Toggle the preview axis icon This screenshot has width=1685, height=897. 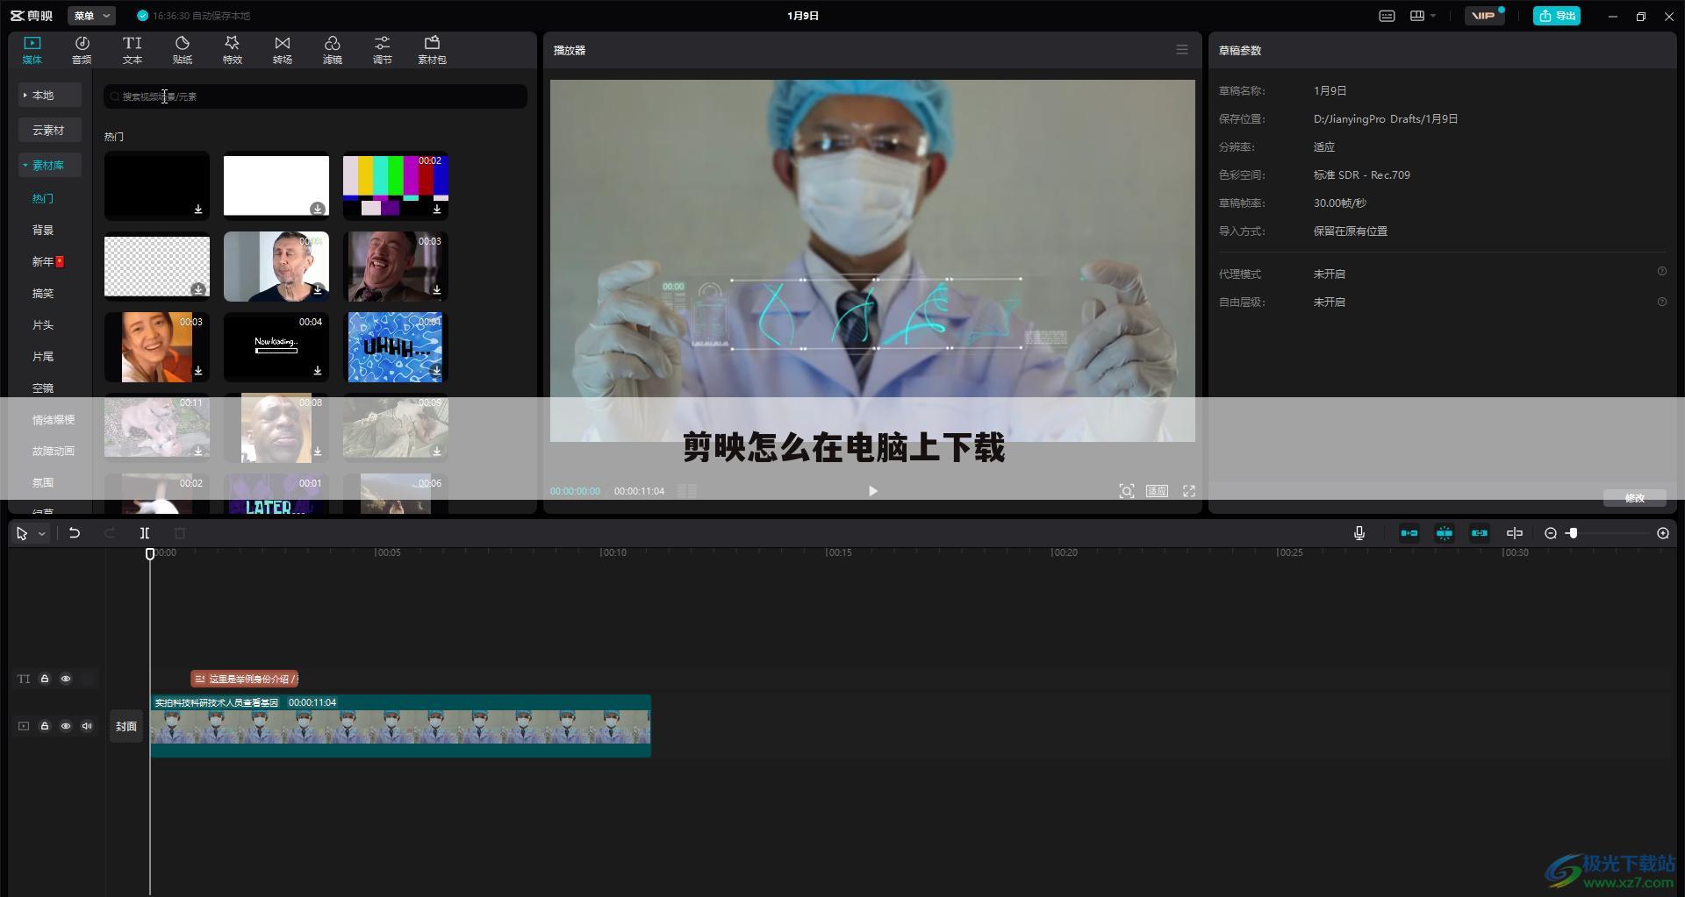coord(1515,533)
